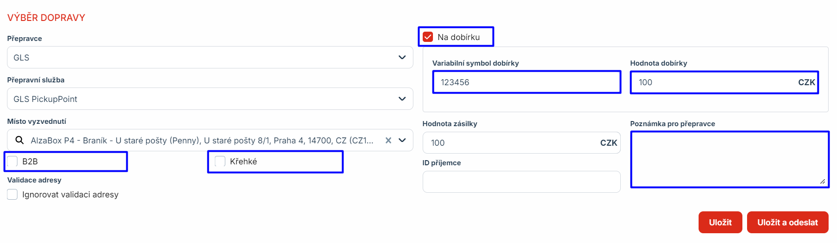837x243 pixels.
Task: Click the CZK suffix in Hodnota dobírky
Action: point(806,82)
